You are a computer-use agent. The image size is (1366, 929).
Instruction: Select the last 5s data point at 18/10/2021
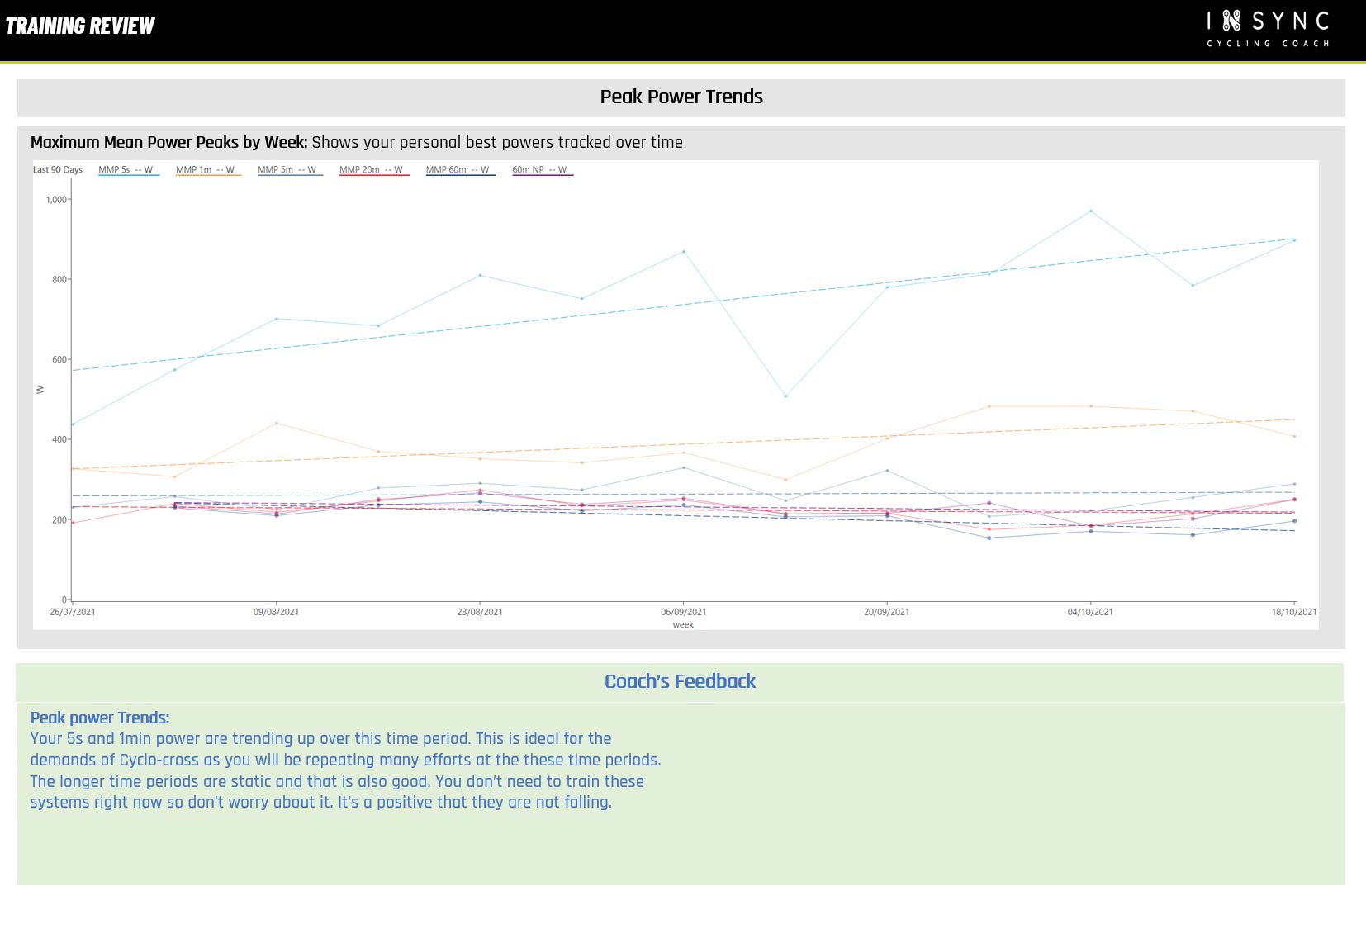click(1294, 240)
